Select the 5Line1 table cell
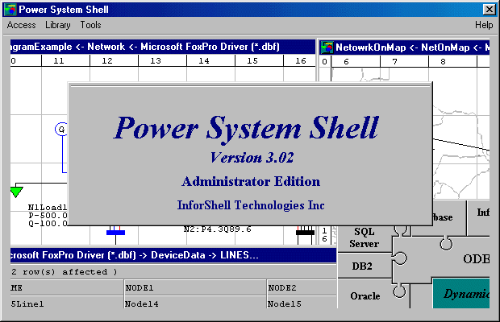The height and width of the screenshot is (322, 500). pos(67,303)
